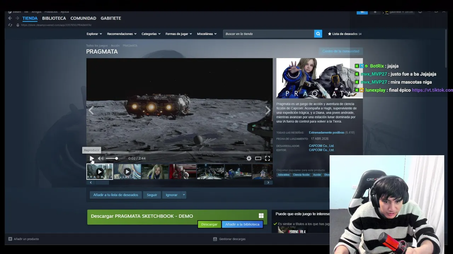Image resolution: width=453 pixels, height=254 pixels.
Task: Click the Windows platform icon on demo banner
Action: [x=261, y=216]
